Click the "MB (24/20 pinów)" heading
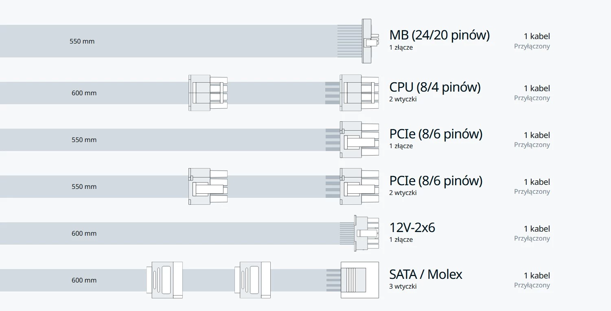 [439, 35]
